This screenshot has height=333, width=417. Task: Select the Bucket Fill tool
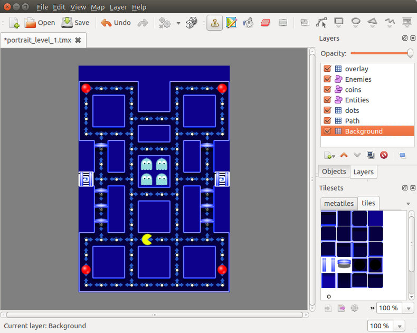[249, 23]
